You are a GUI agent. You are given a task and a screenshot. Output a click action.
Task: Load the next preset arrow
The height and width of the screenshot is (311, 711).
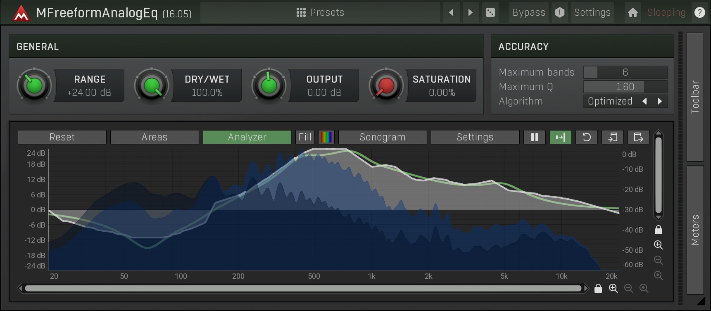470,12
